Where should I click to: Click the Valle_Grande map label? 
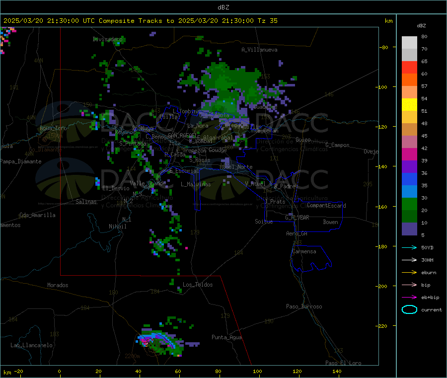(x=148, y=183)
